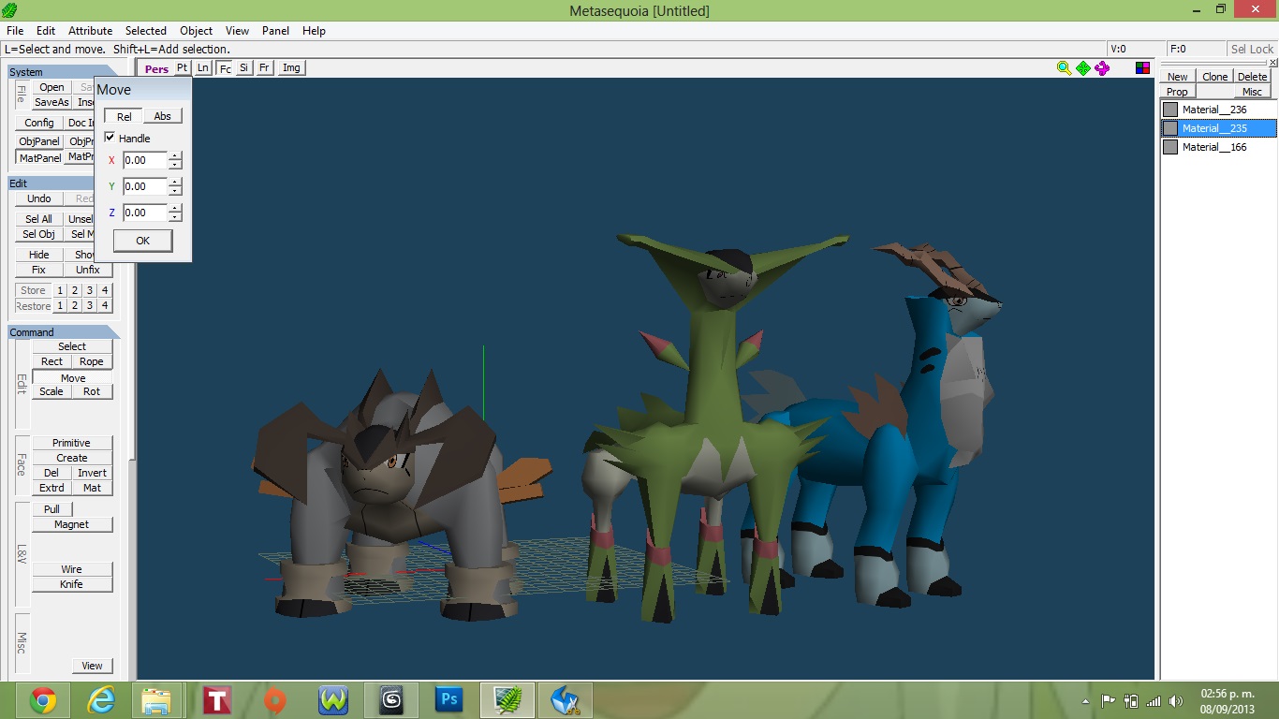Click the X value input field
The height and width of the screenshot is (719, 1279).
coord(145,160)
